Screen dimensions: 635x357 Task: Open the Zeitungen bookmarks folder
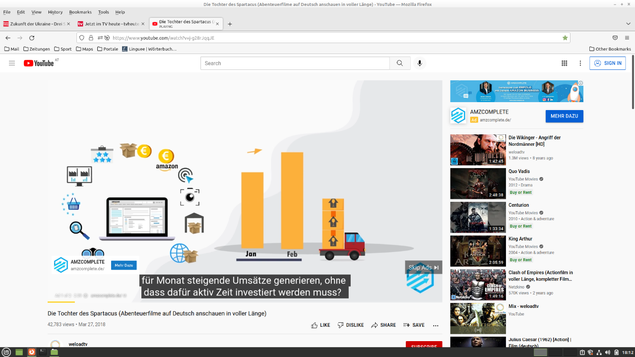tap(37, 49)
